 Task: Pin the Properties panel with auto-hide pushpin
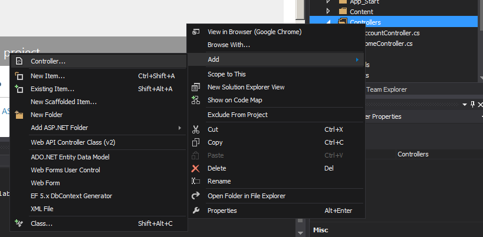[472, 104]
